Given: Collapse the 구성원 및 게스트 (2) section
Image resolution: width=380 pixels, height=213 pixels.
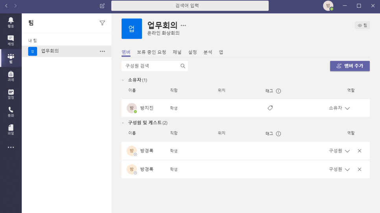Looking at the screenshot, I should tap(123, 123).
